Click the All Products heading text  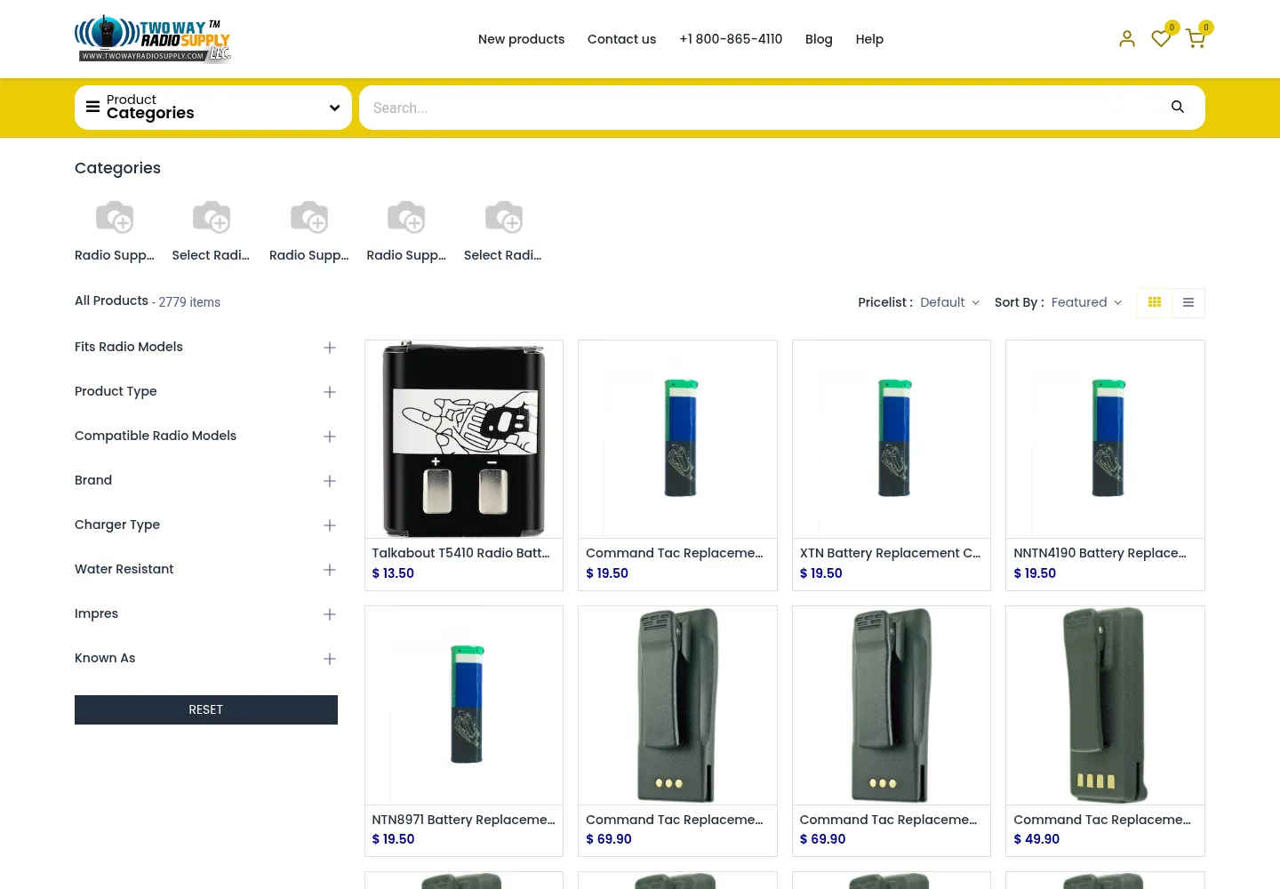point(111,301)
